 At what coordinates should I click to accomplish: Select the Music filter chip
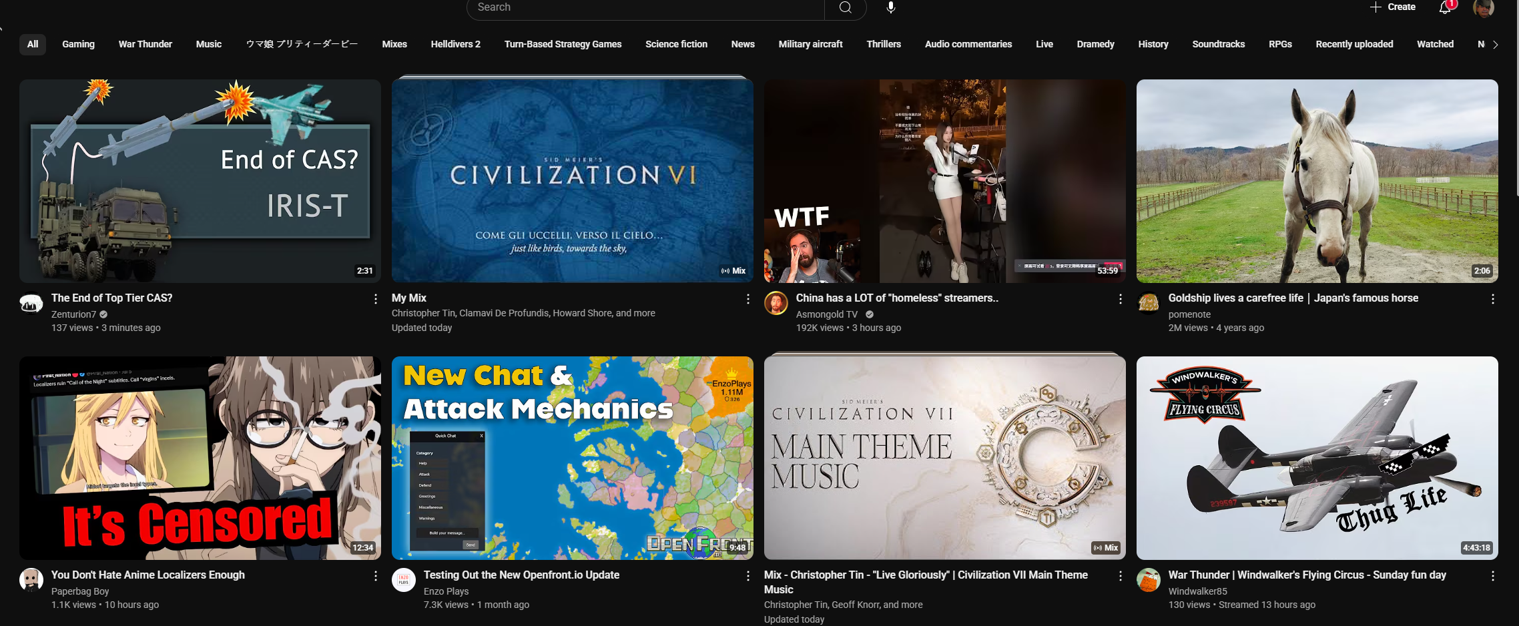click(x=209, y=44)
